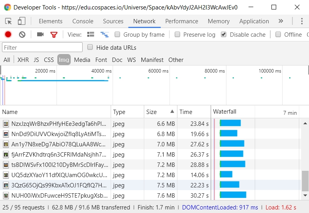Show All request types
Image resolution: width=309 pixels, height=213 pixels.
point(7,60)
